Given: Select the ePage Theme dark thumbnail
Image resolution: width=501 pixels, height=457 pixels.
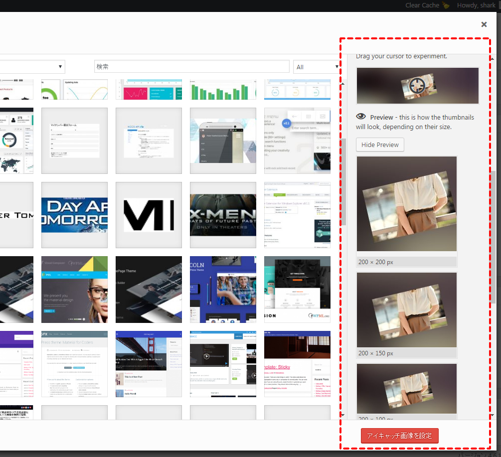Looking at the screenshot, I should (x=149, y=290).
